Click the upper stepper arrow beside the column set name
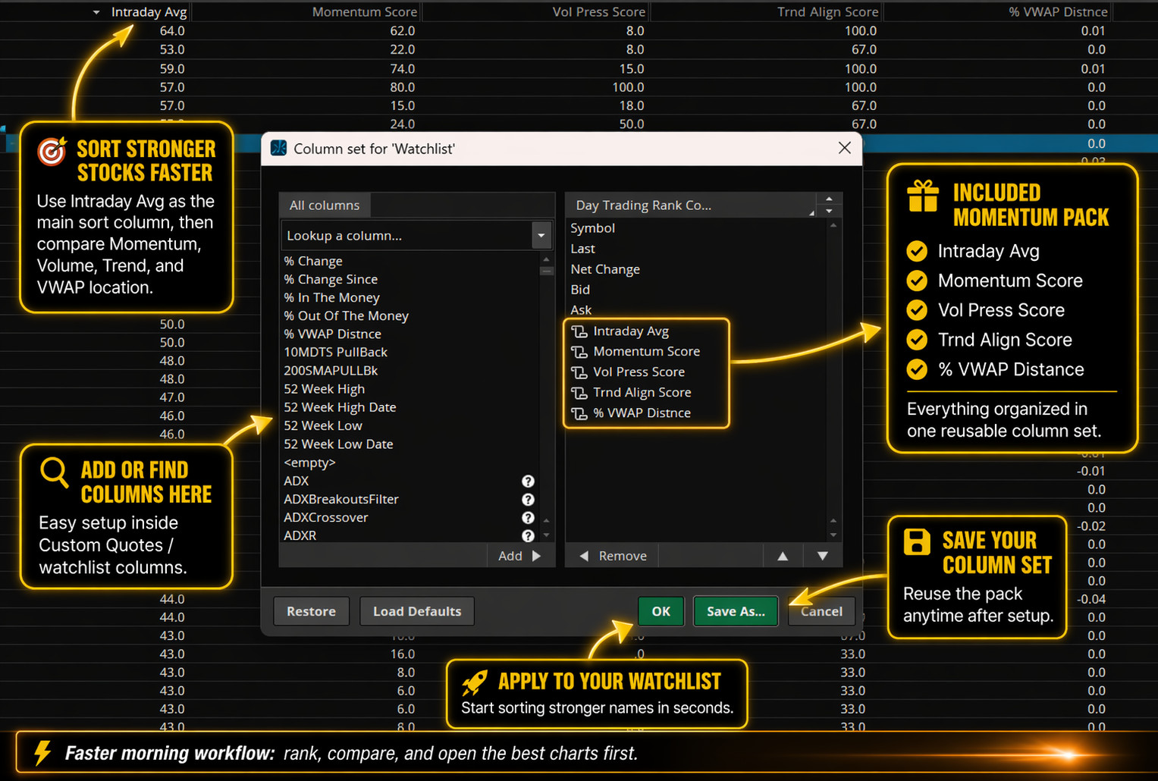 click(x=830, y=199)
